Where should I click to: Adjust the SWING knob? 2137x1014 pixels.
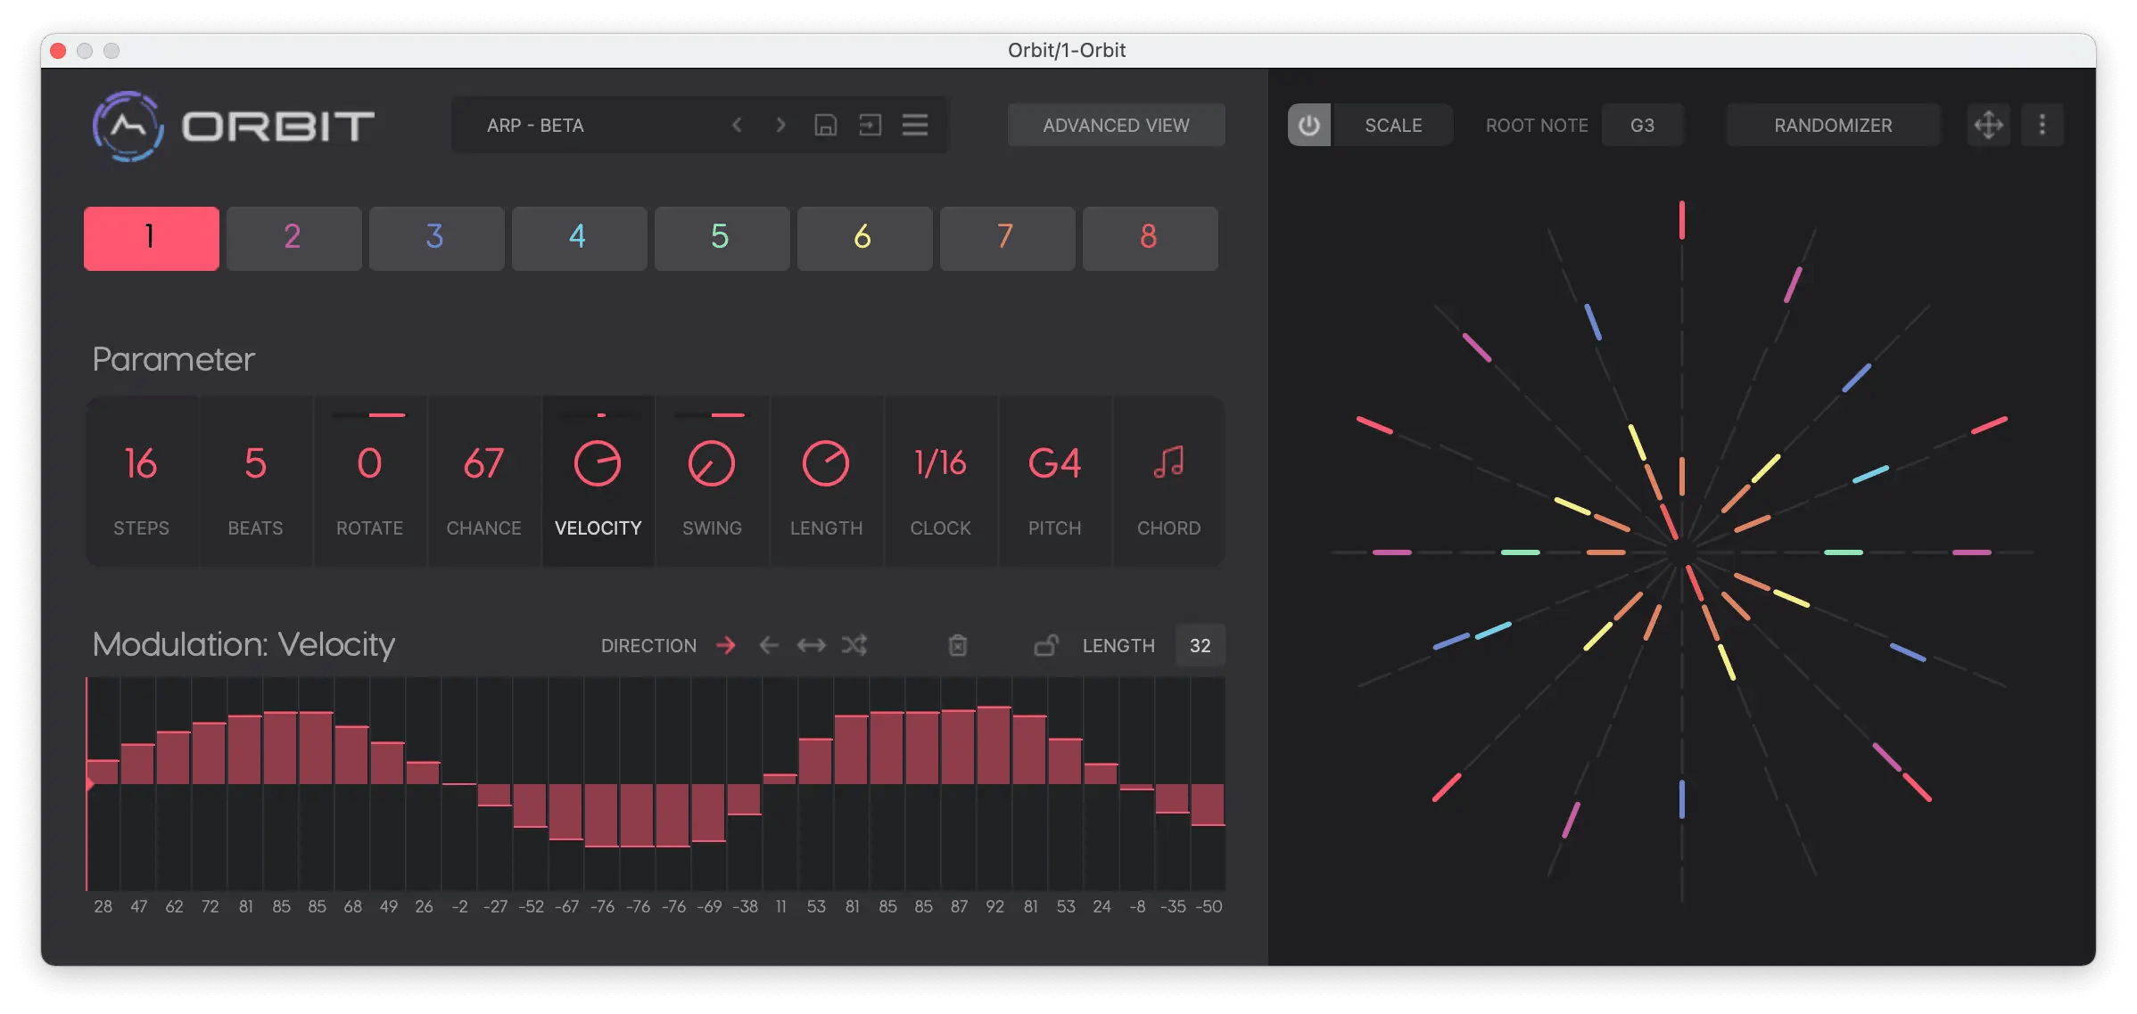coord(712,462)
